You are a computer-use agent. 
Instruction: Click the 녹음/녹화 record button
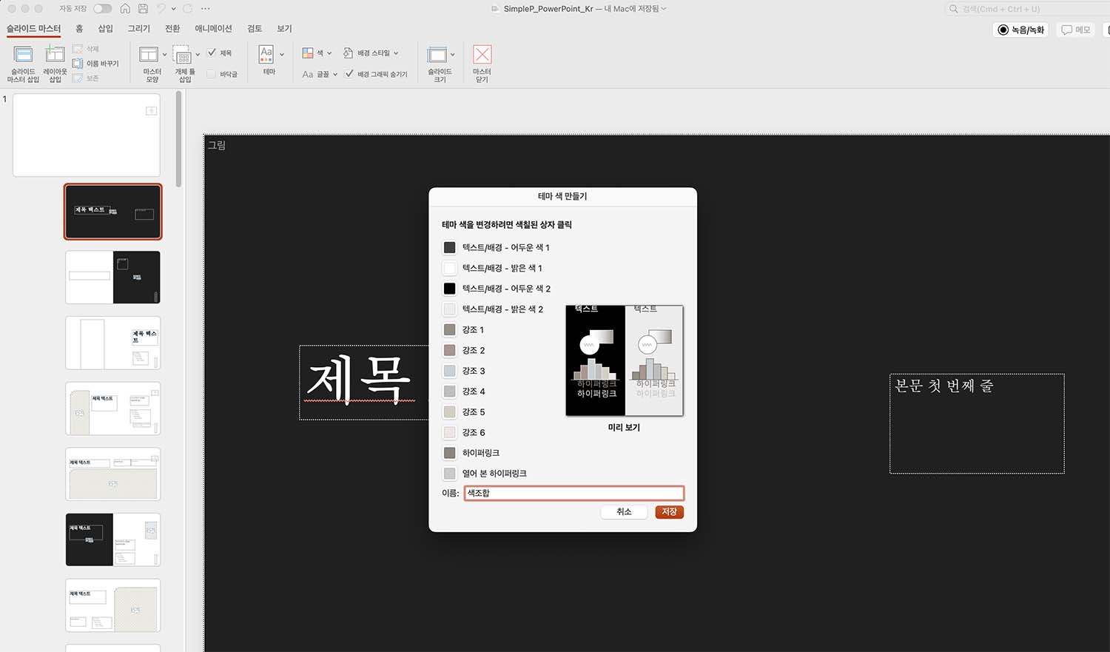coord(1020,30)
